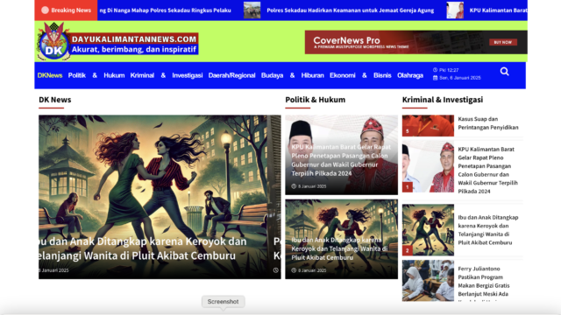561x315 pixels.
Task: Open ticker headline Nanga Mahap Polres Sekadau
Action: click(166, 10)
